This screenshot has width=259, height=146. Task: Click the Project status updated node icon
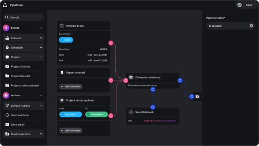point(62,100)
